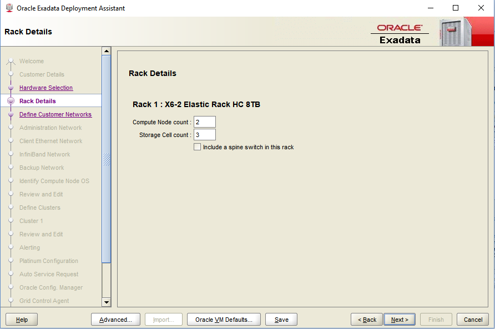495x329 pixels.
Task: Open the Define Customer Networks step link
Action: click(55, 114)
